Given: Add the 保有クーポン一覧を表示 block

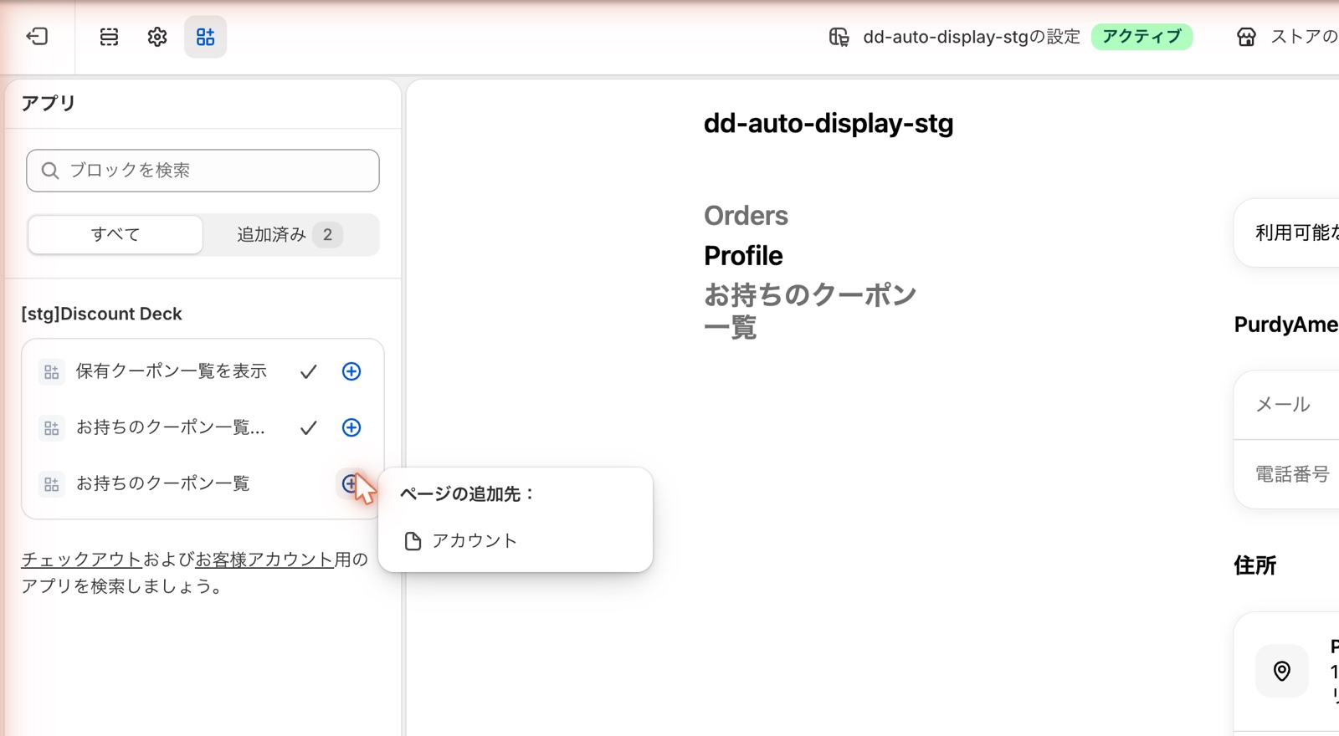Looking at the screenshot, I should (351, 371).
